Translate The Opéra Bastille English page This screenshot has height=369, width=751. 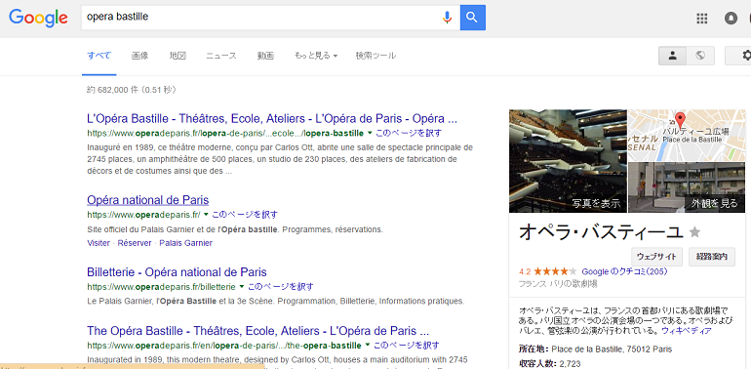point(406,345)
